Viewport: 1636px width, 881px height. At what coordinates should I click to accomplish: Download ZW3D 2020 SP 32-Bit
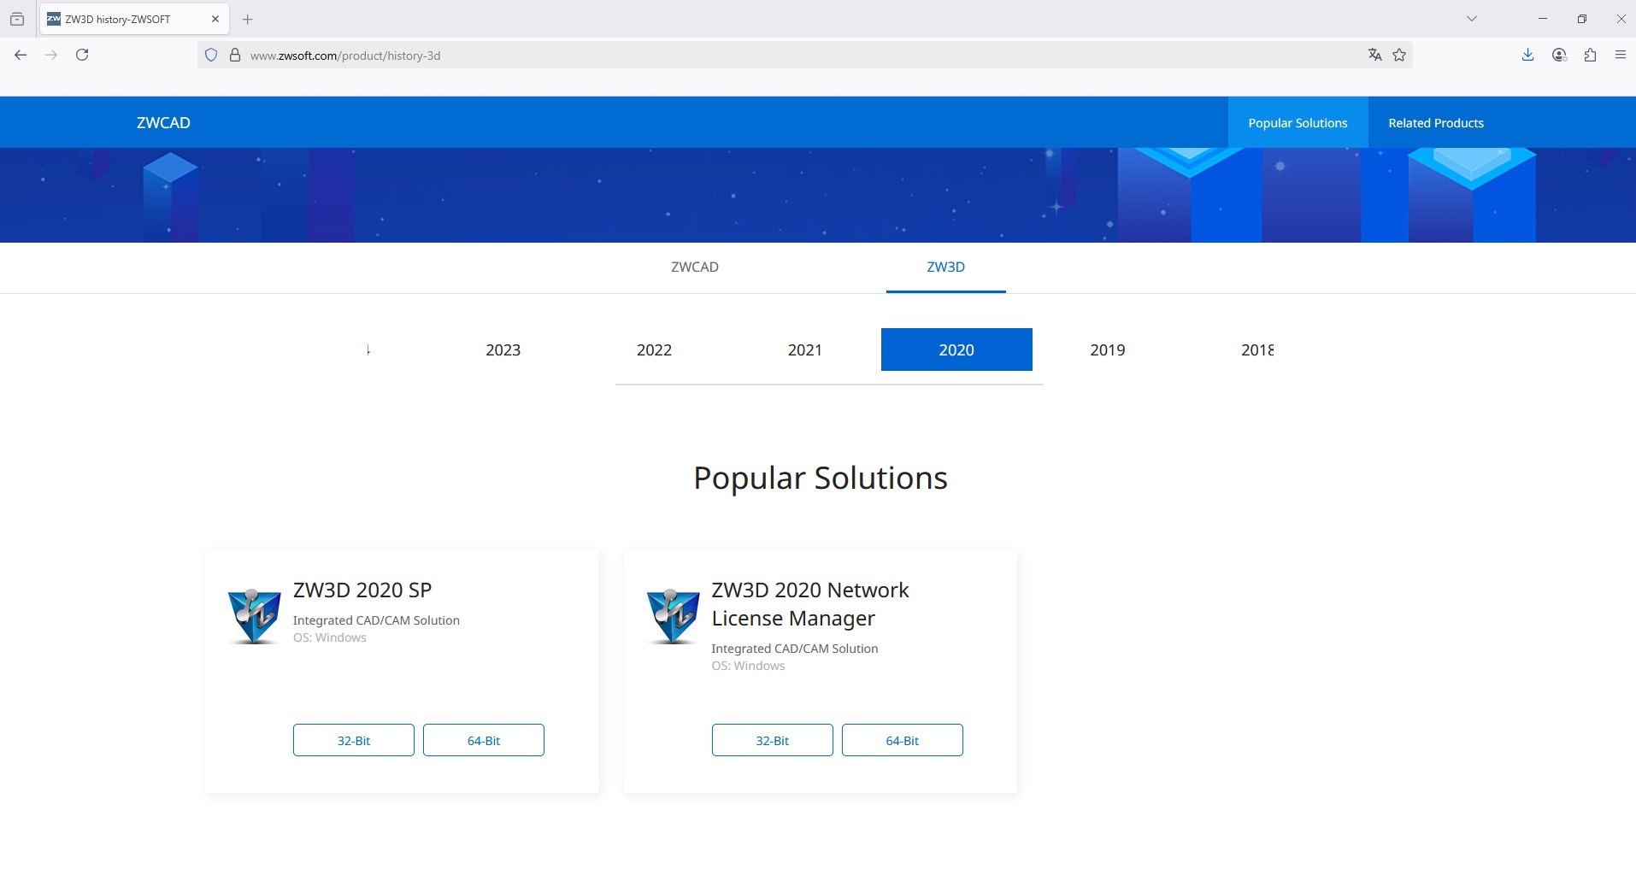[x=354, y=740]
